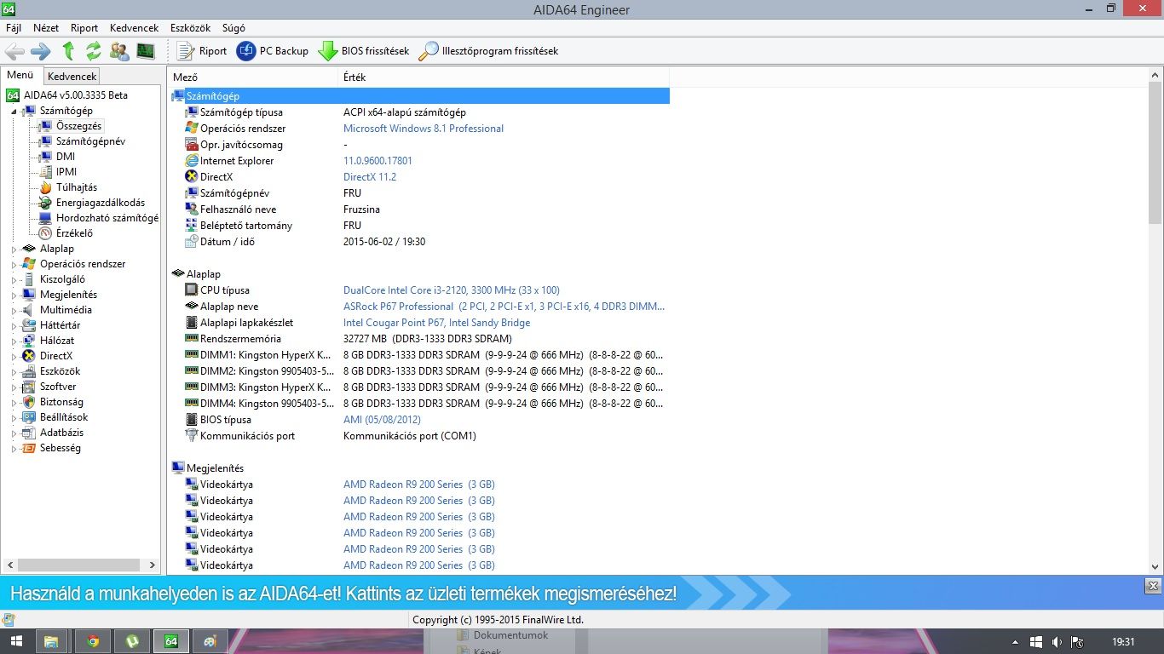Expand the Háttértár tree node
1164x654 pixels.
pyautogui.click(x=14, y=326)
